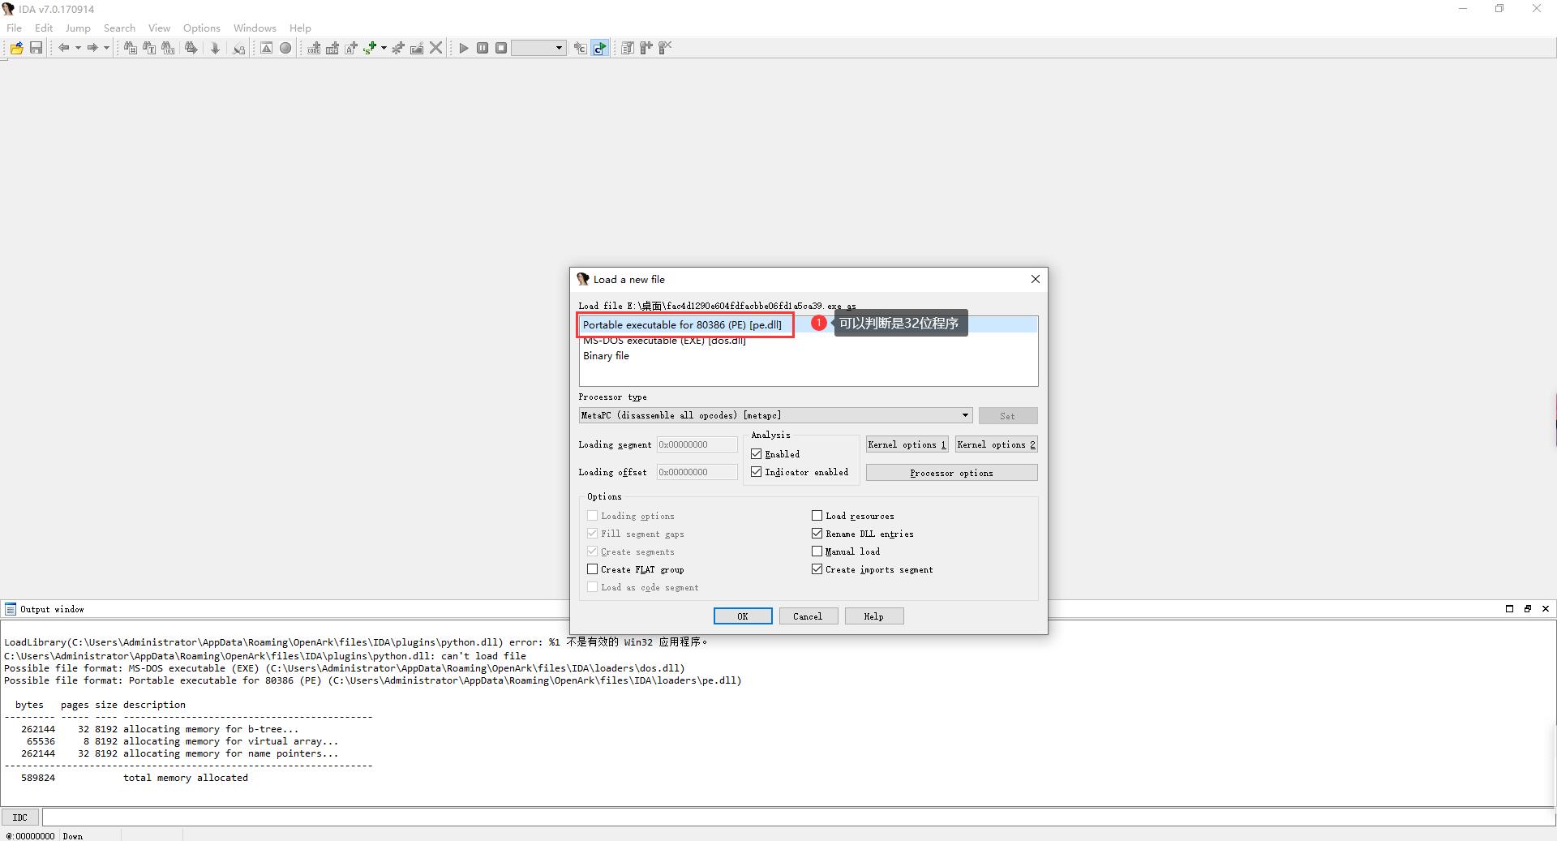This screenshot has width=1557, height=841.
Task: Toggle the Rename DLL entries checkbox
Action: (x=817, y=534)
